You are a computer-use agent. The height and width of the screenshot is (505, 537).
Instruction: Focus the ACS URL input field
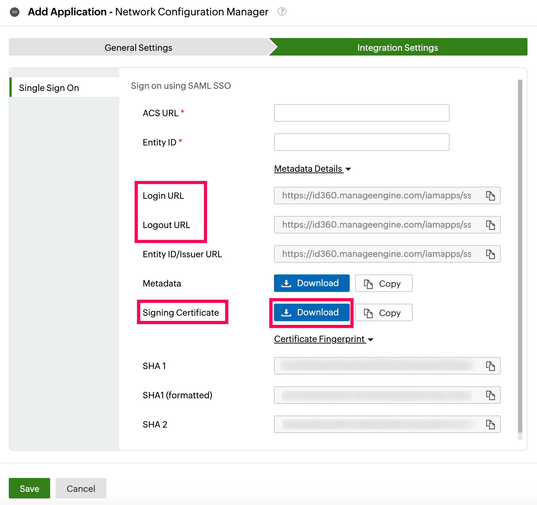point(361,113)
